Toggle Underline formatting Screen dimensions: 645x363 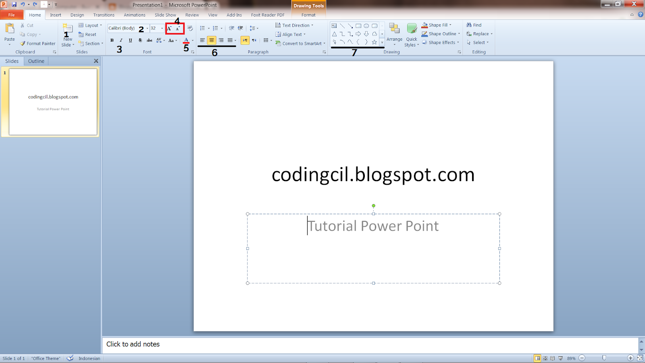point(130,40)
